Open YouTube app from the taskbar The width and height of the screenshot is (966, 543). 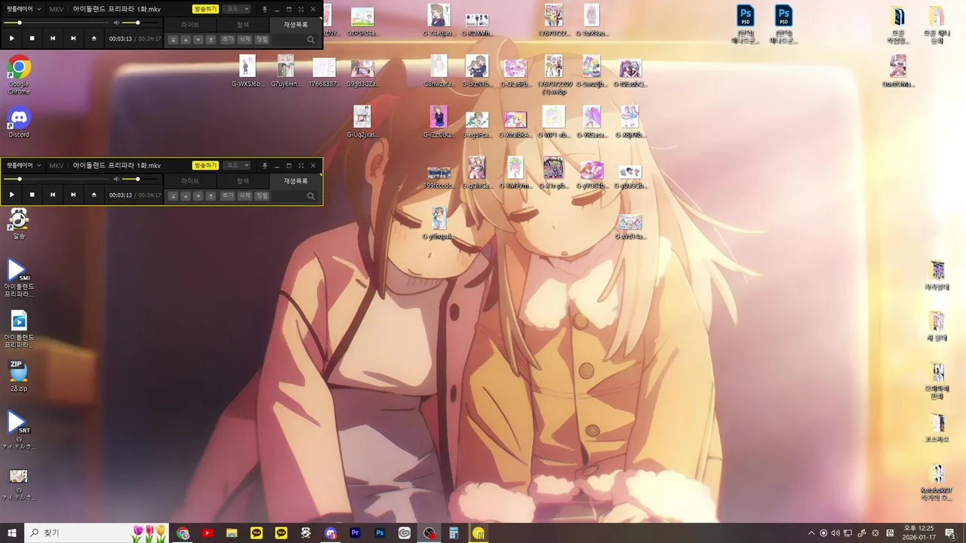tap(208, 533)
